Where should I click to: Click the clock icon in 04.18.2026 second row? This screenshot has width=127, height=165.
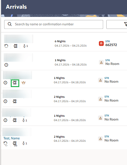pyautogui.click(x=6, y=65)
